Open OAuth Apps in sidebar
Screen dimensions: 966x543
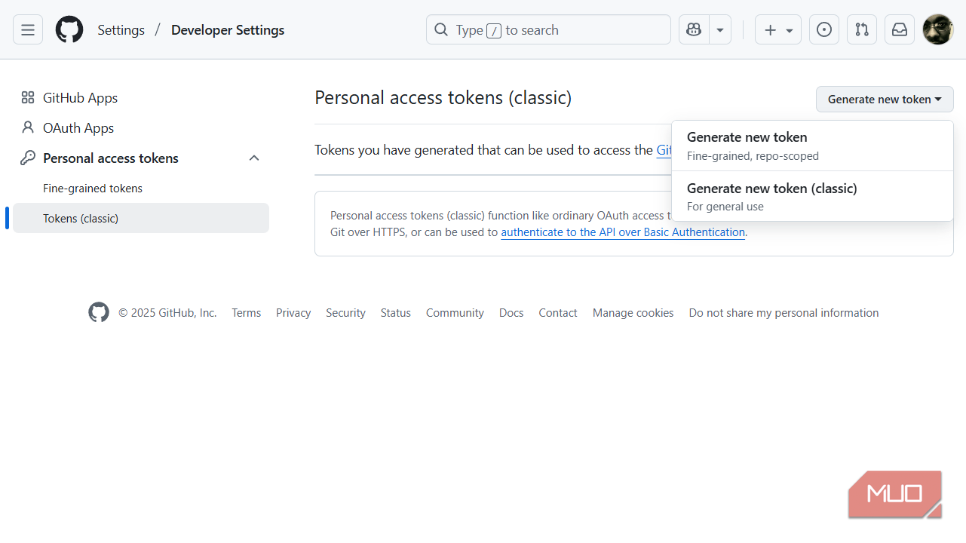pyautogui.click(x=141, y=128)
